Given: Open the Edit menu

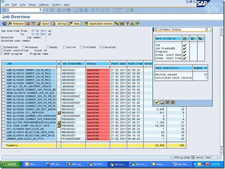Looking at the screenshot, I should (14, 5).
